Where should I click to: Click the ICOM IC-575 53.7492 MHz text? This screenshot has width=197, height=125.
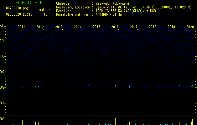tap(126, 11)
